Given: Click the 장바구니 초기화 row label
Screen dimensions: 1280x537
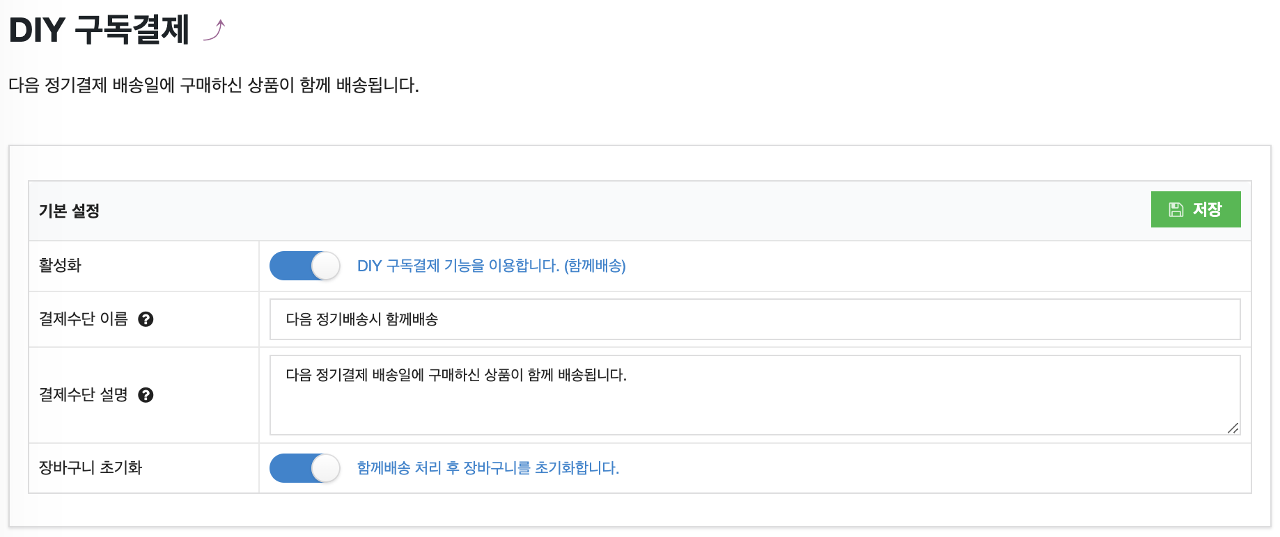Looking at the screenshot, I should pos(90,467).
